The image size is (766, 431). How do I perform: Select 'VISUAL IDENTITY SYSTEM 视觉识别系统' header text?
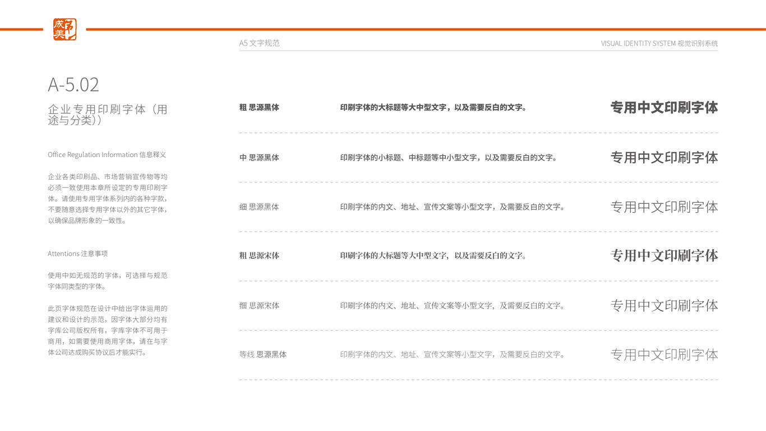(x=659, y=43)
